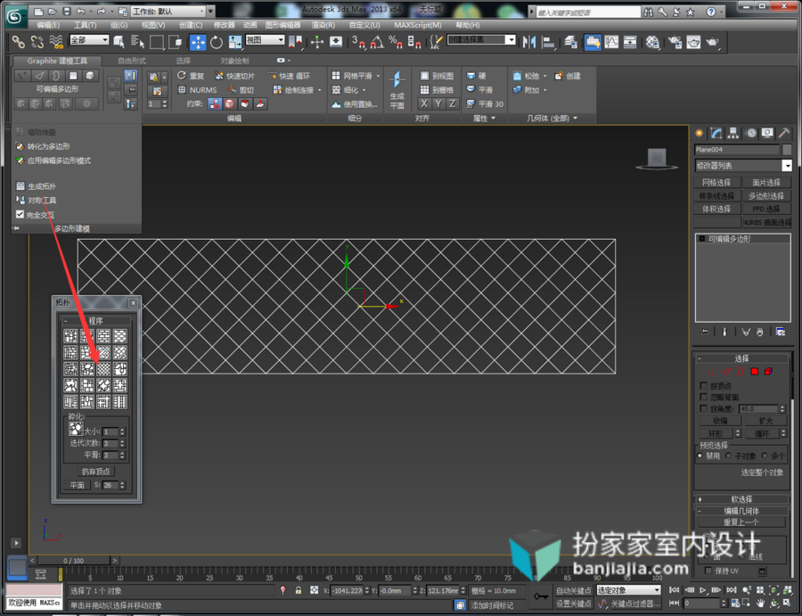
Task: Click the 转化为多边形 option
Action: [x=49, y=146]
